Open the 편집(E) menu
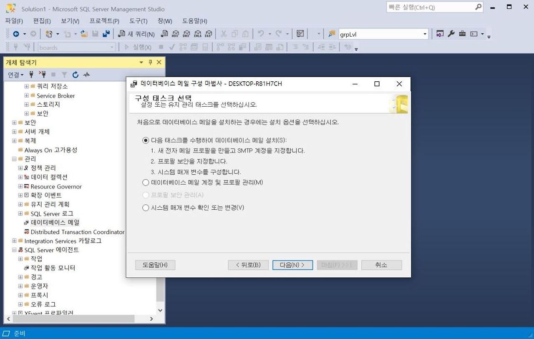Viewport: 534px width, 339px height. (42, 21)
